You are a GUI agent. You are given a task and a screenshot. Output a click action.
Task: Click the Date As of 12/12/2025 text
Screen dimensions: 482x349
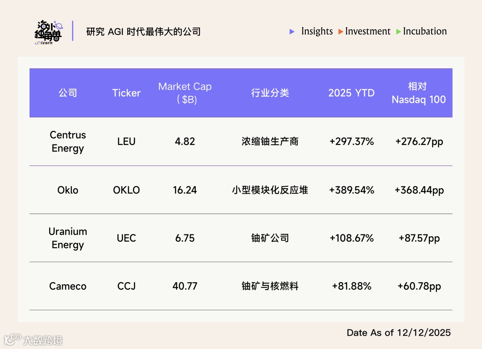point(399,333)
